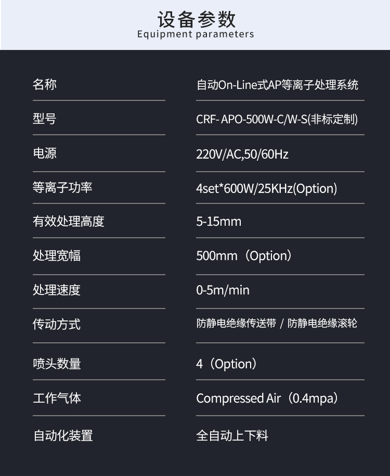Select the 型号 row label
The image size is (390, 476).
coord(44,119)
